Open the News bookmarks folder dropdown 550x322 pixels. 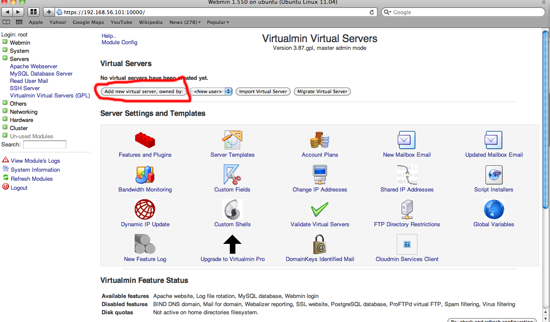(x=185, y=22)
